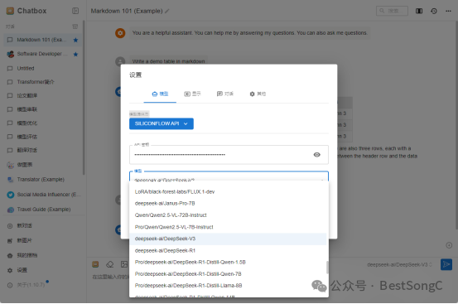This screenshot has width=458, height=304.
Task: Switch to the Other gear tab in settings
Action: [x=258, y=94]
